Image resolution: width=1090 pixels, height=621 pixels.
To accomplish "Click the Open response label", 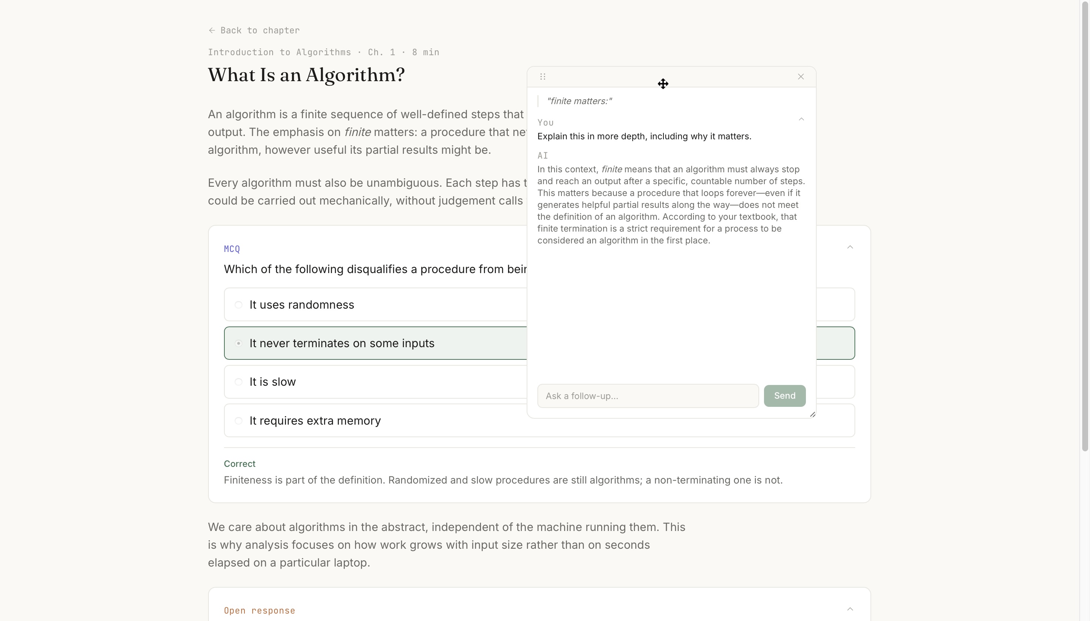I will tap(260, 611).
